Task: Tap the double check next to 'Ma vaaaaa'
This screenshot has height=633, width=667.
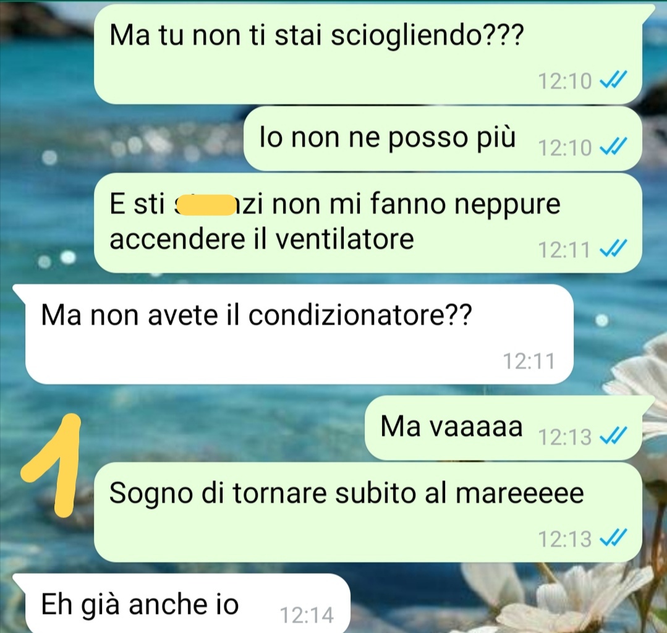Action: coord(613,436)
